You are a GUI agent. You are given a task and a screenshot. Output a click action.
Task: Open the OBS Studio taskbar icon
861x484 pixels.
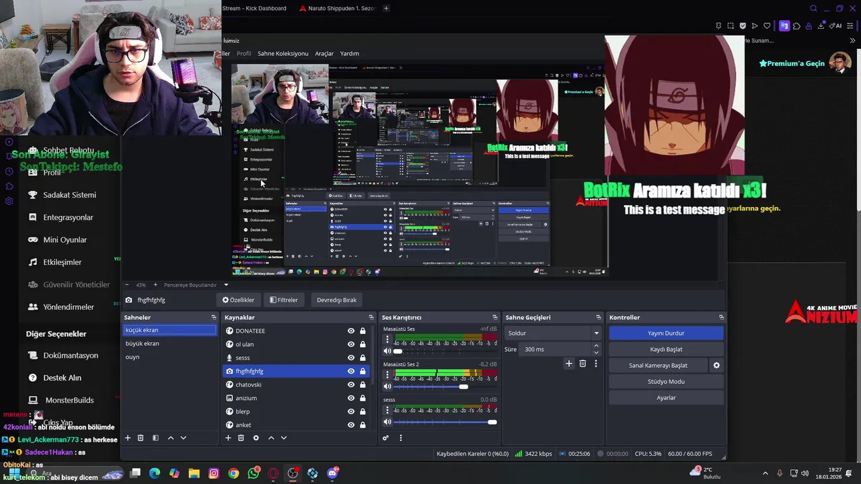293,473
